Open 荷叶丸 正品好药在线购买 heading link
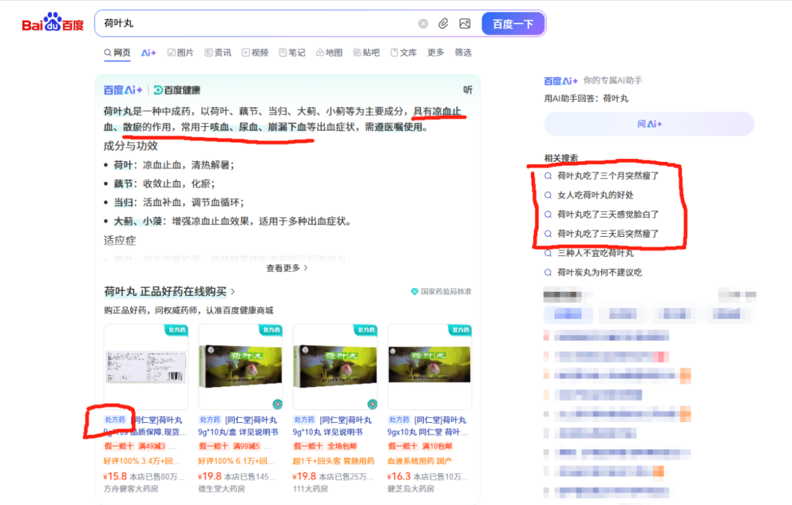This screenshot has height=505, width=792. (x=169, y=292)
